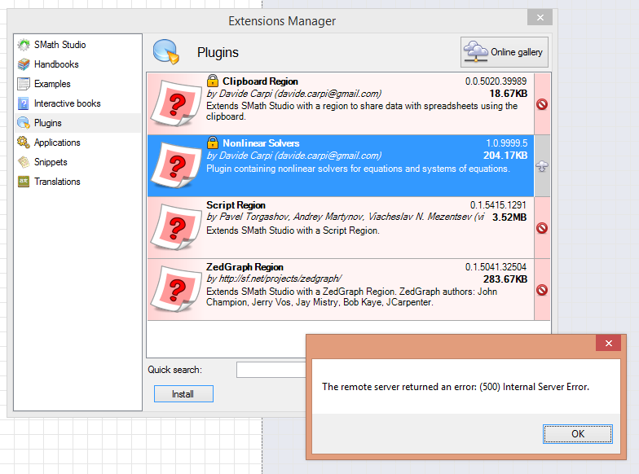Image resolution: width=639 pixels, height=474 pixels.
Task: Click the Applications gear icon
Action: (24, 143)
